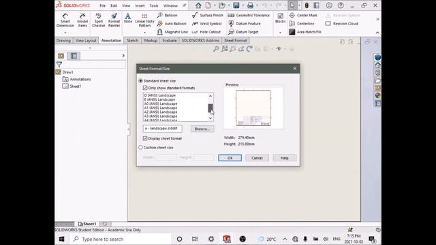Open the Insert menu

click(x=140, y=5)
